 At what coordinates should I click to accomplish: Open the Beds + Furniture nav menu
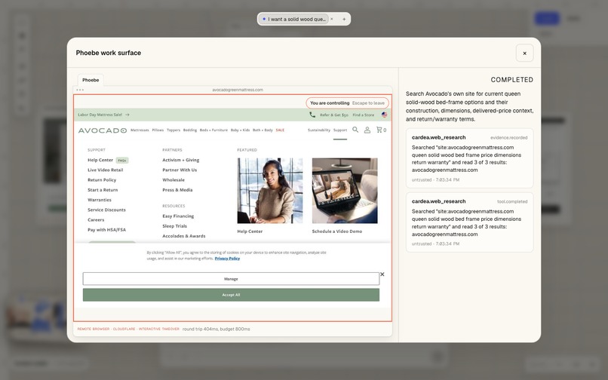[x=213, y=130]
